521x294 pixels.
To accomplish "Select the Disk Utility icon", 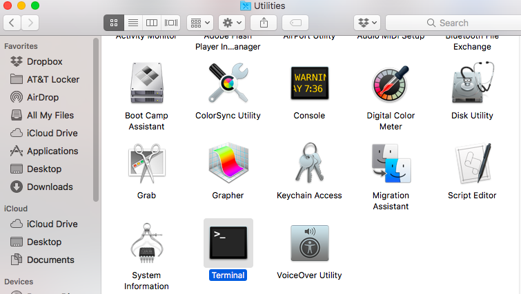I will tap(472, 82).
